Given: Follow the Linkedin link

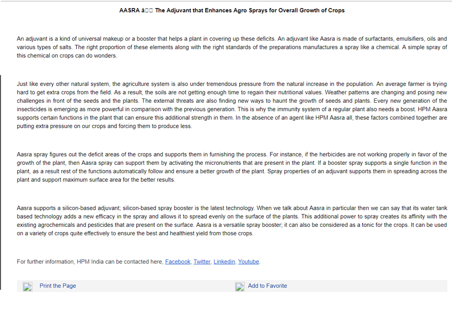Looking at the screenshot, I should coord(224,262).
